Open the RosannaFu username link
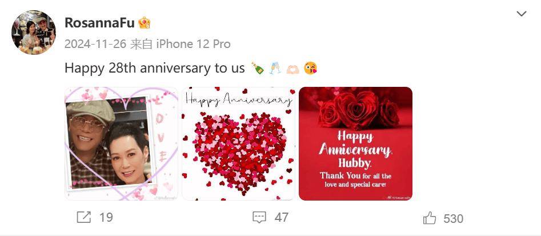 (99, 23)
